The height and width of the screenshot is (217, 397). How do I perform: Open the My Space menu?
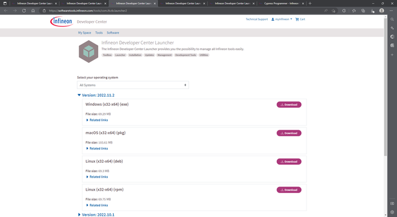[84, 33]
